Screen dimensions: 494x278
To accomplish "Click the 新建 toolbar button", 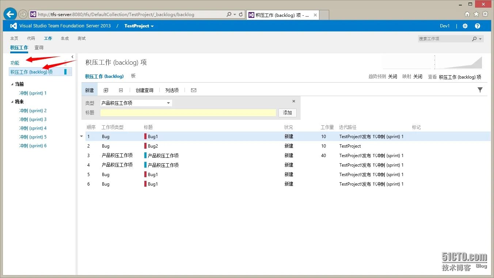I will [90, 90].
